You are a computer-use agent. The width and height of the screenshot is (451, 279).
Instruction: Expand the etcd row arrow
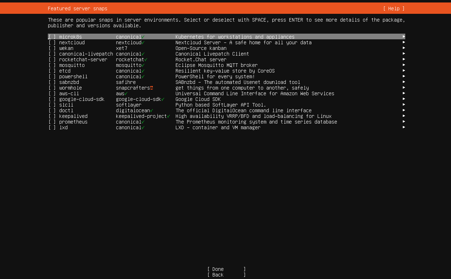click(403, 70)
